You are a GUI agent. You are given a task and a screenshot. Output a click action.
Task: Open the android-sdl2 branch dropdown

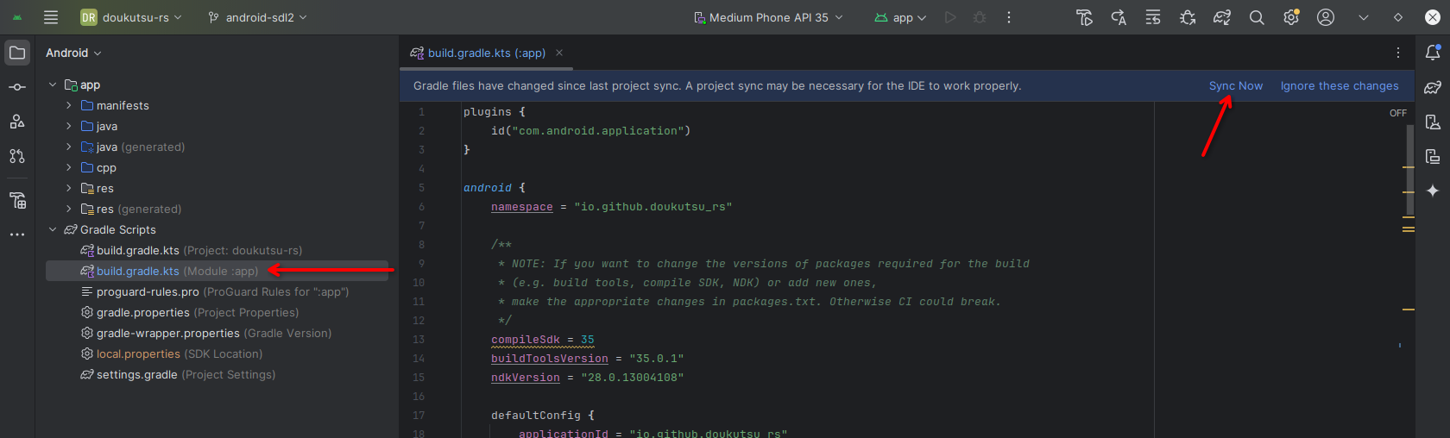coord(257,17)
